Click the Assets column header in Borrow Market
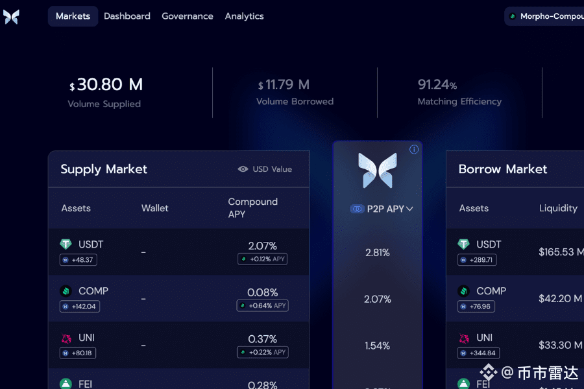Image resolution: width=584 pixels, height=389 pixels. point(474,208)
